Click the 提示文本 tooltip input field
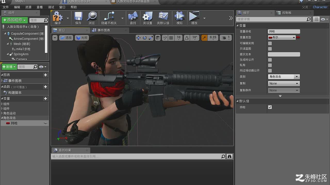Screen dimensions: 330x185 pyautogui.click(x=284, y=54)
